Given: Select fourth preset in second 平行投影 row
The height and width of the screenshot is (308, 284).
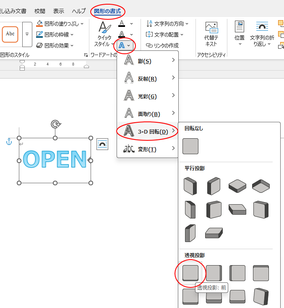Looking at the screenshot, I should [261, 210].
